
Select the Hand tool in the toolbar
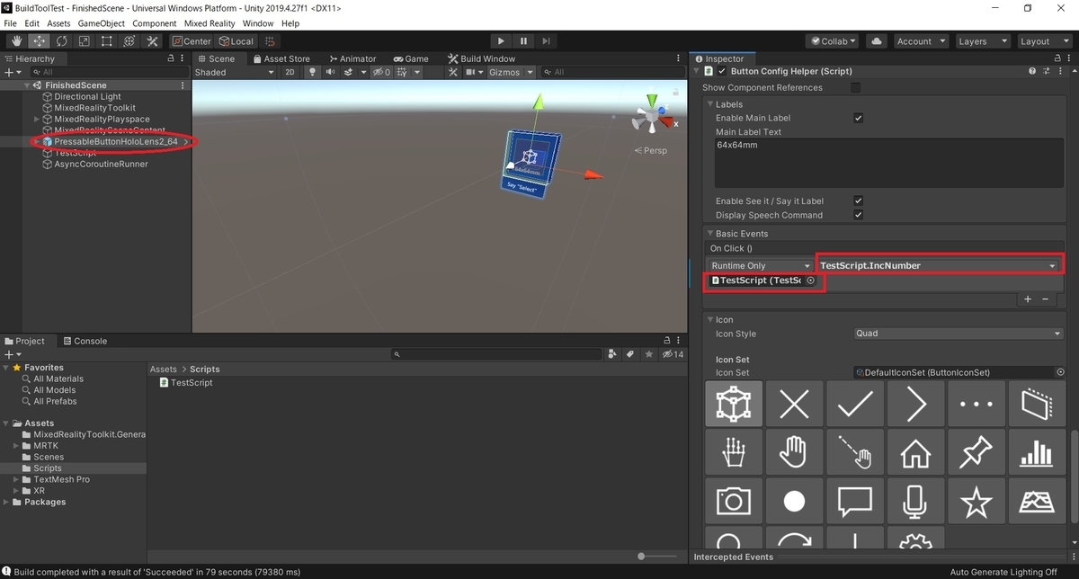coord(17,40)
